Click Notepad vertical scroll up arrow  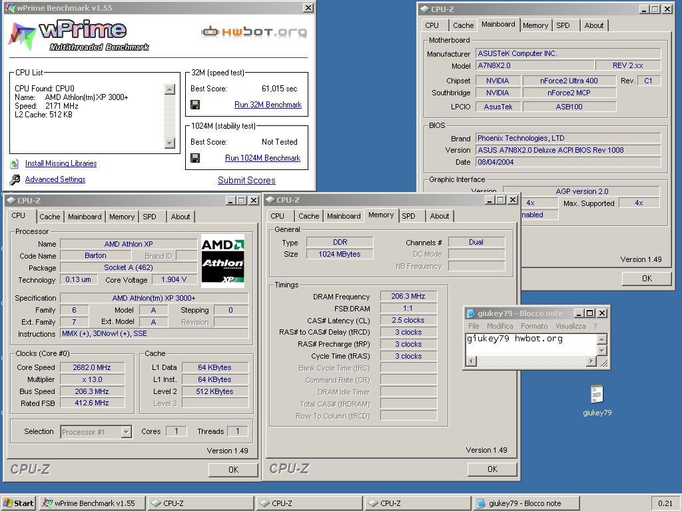601,339
